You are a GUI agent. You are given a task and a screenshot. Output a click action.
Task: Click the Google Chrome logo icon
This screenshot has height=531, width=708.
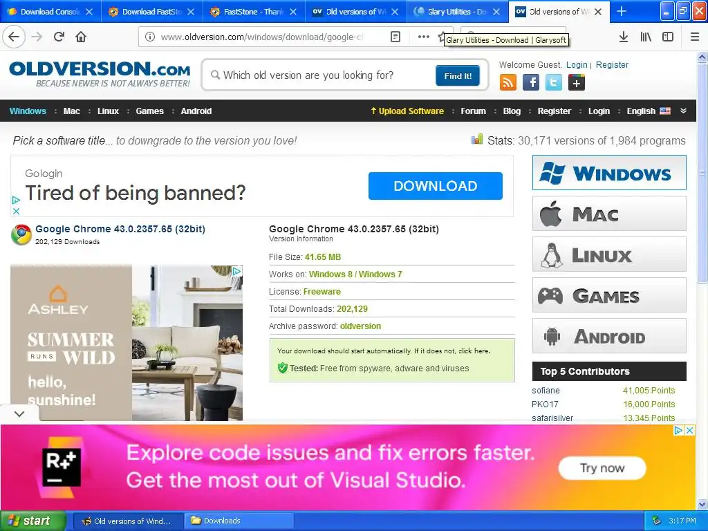coord(21,234)
